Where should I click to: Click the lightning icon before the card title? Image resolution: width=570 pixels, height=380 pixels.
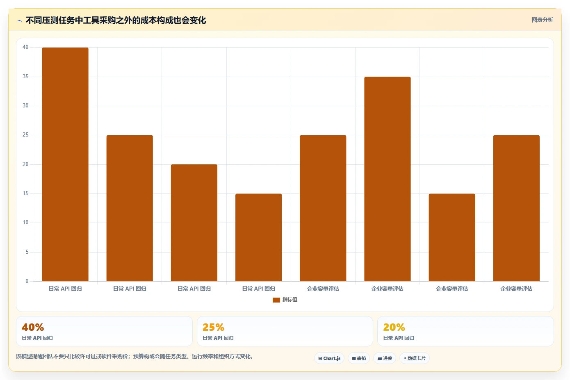[19, 20]
